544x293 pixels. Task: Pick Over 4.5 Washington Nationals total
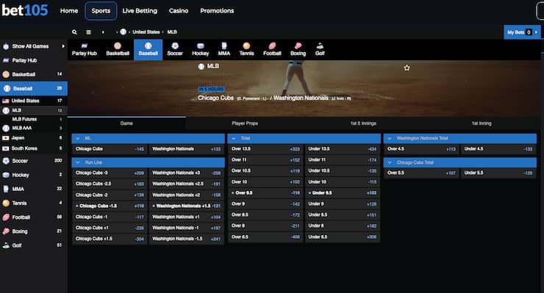[421, 149]
